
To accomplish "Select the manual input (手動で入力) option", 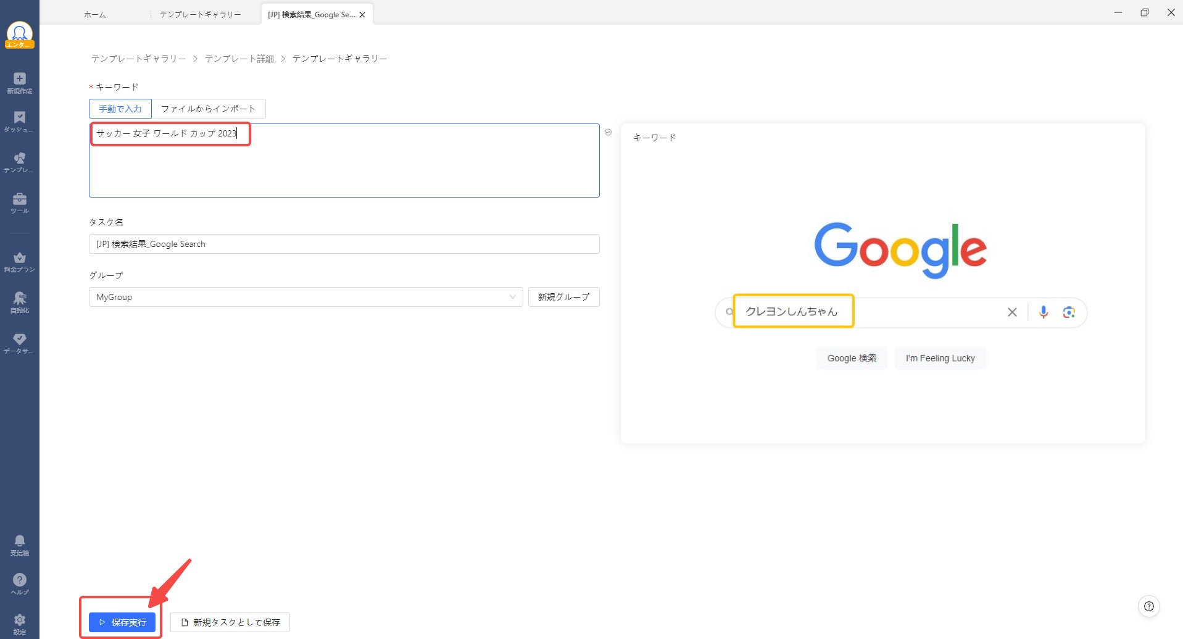I will [120, 109].
